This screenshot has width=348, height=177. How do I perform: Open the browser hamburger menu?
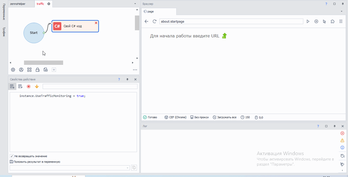coord(341,22)
